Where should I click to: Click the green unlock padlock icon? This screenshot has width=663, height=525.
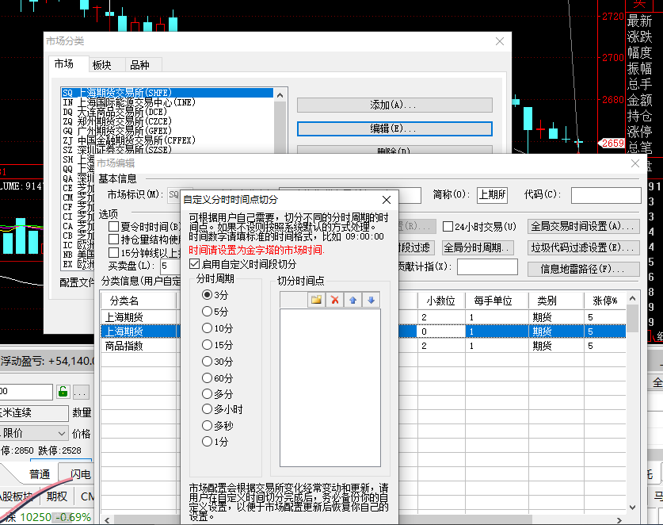[63, 391]
